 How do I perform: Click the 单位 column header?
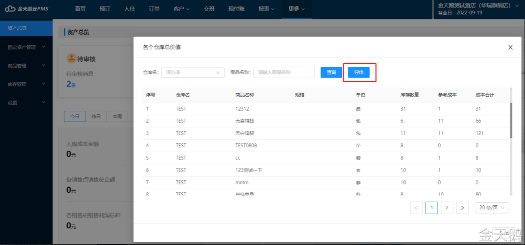[x=361, y=95]
